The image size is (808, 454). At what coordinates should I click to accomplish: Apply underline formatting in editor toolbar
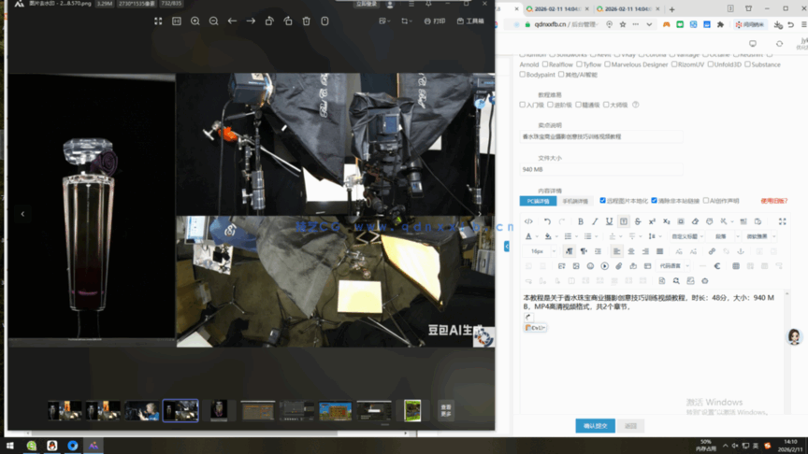point(609,221)
